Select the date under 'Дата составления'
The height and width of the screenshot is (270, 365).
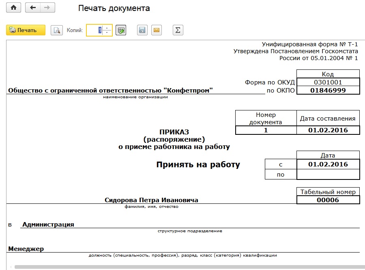pos(328,130)
